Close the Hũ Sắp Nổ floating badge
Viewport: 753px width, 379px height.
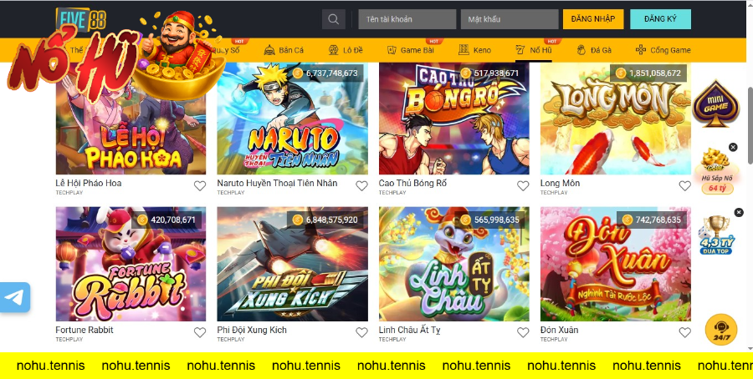click(x=733, y=147)
